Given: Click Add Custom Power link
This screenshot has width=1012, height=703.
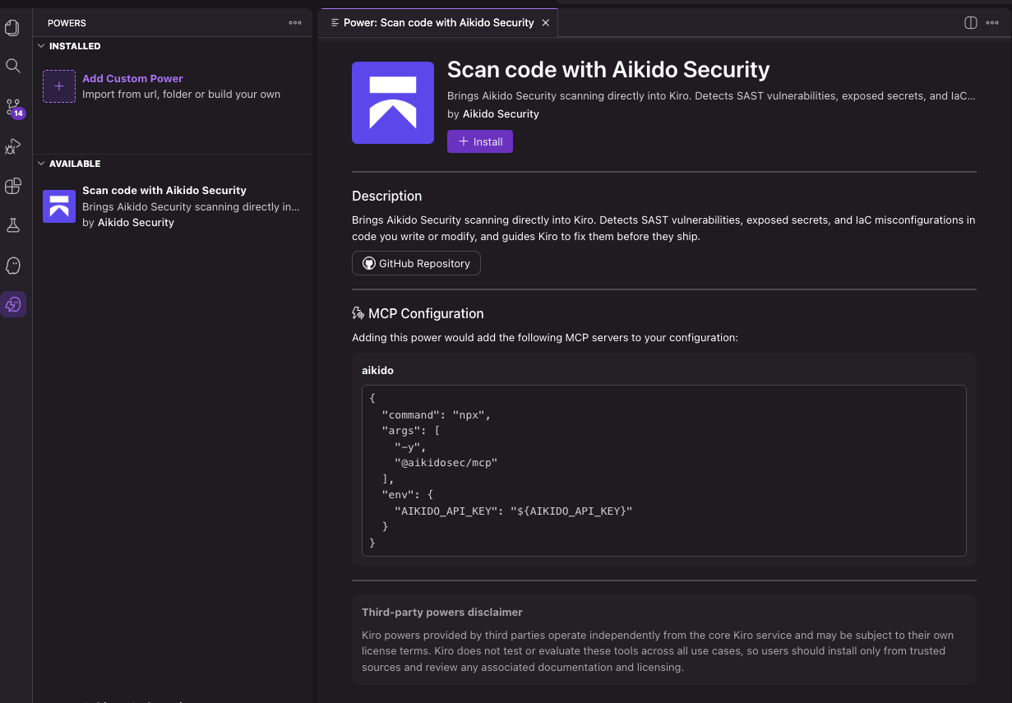Looking at the screenshot, I should coord(132,79).
